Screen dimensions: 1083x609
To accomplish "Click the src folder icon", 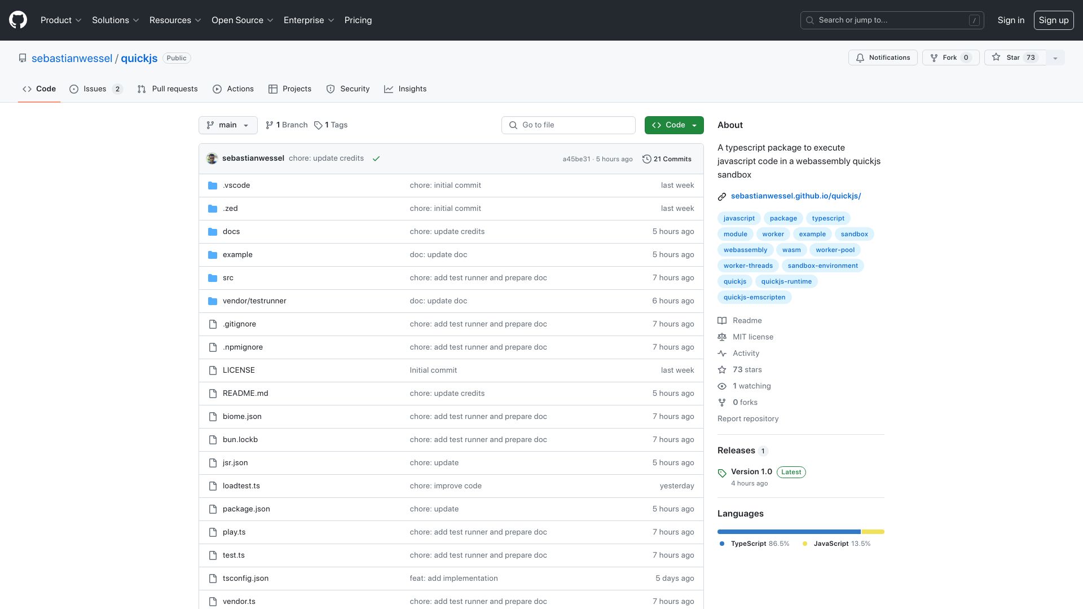I will click(213, 278).
